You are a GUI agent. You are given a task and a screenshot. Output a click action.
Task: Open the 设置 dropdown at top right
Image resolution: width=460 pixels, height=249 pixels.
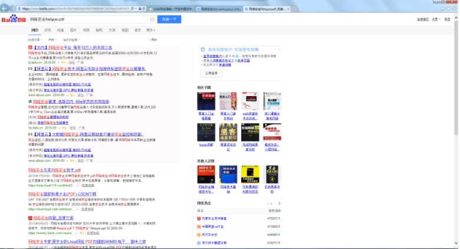(436, 19)
